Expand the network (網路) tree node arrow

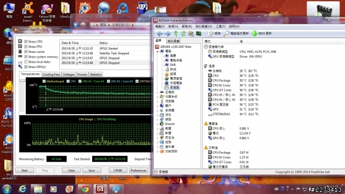tap(157, 120)
